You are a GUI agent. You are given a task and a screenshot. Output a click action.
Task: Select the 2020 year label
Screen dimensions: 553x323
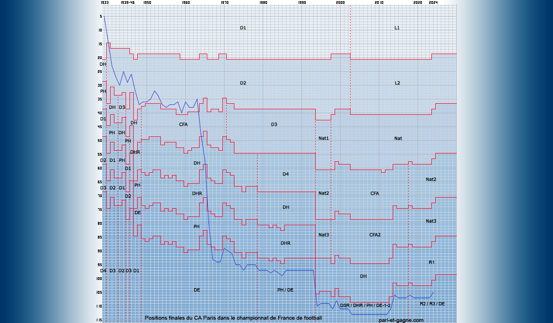click(418, 2)
